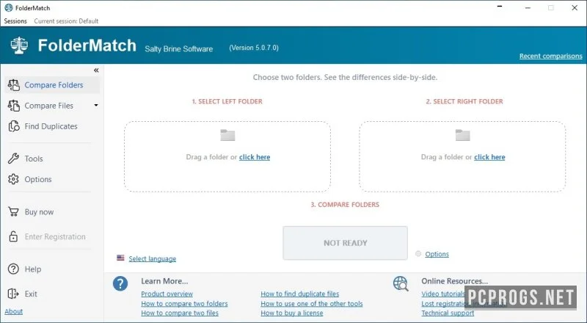Image resolution: width=587 pixels, height=323 pixels.
Task: Click the Options gear icon in the sidebar
Action: pyautogui.click(x=13, y=179)
